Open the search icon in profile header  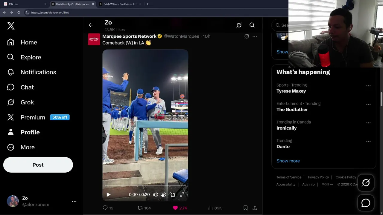[x=252, y=25]
